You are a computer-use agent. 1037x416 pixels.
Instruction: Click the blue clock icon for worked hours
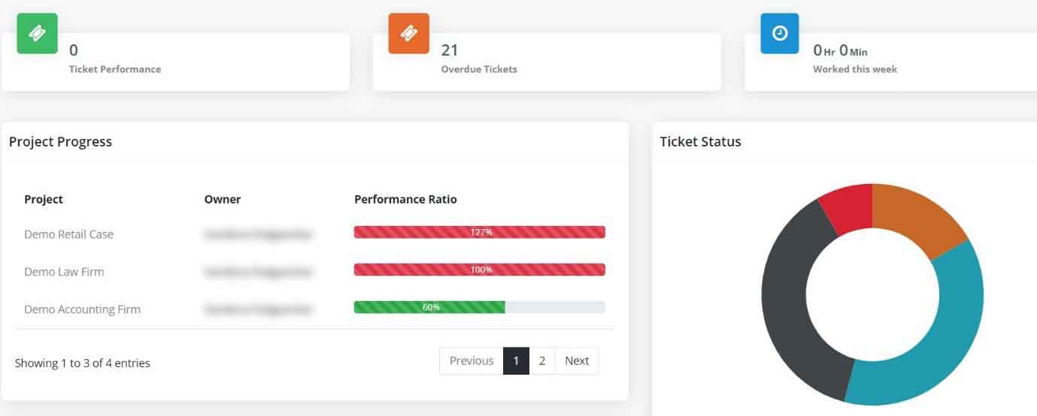[780, 33]
